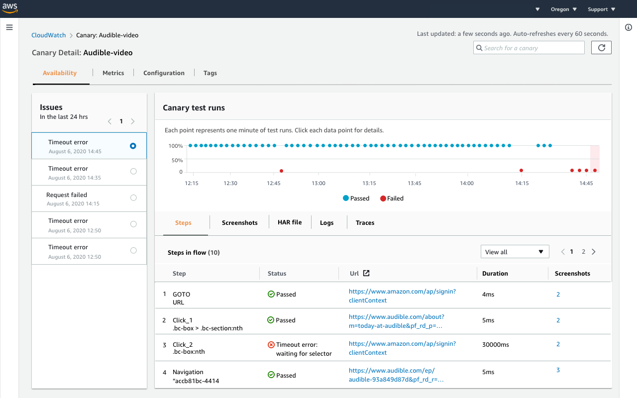The width and height of the screenshot is (637, 398).
Task: Go to previous Issues page chevron
Action: click(x=110, y=121)
